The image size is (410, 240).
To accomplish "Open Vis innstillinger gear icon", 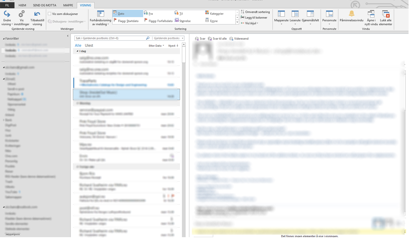I will point(22,18).
